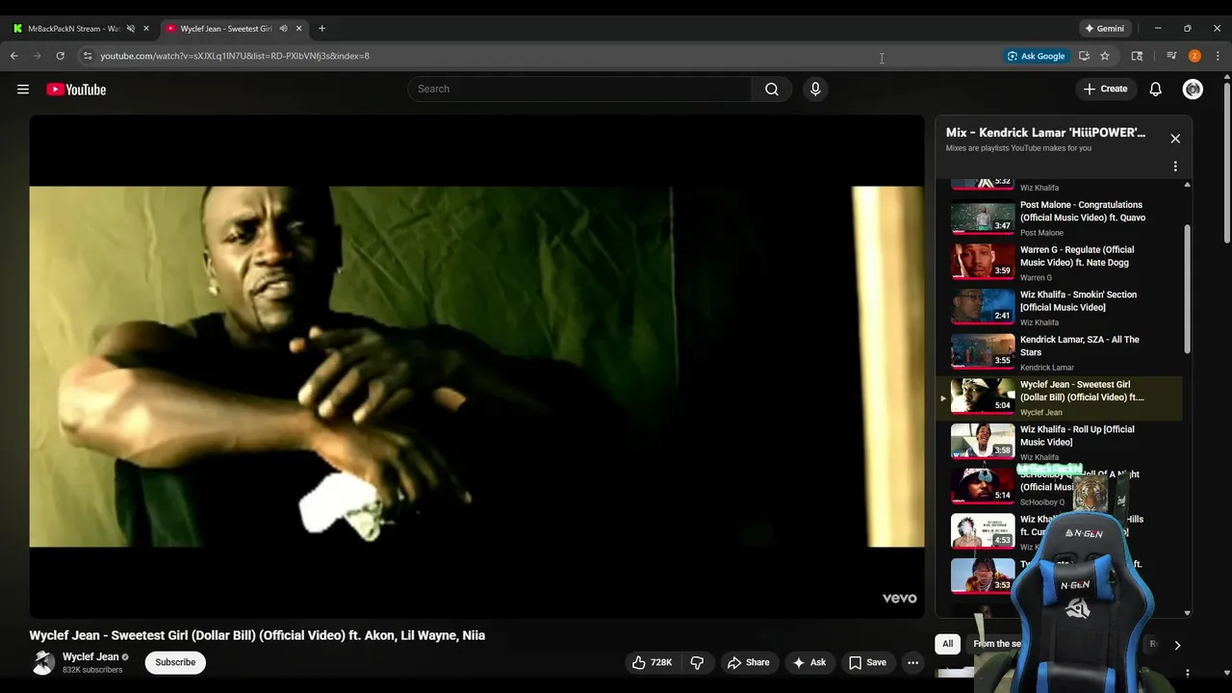Show next filter chips with right arrow
Viewport: 1232px width, 693px height.
click(1176, 645)
